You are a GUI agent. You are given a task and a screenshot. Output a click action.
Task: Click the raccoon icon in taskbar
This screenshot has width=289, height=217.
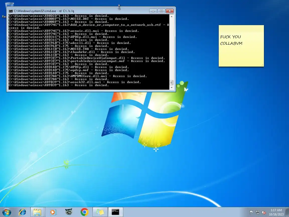(x=68, y=212)
